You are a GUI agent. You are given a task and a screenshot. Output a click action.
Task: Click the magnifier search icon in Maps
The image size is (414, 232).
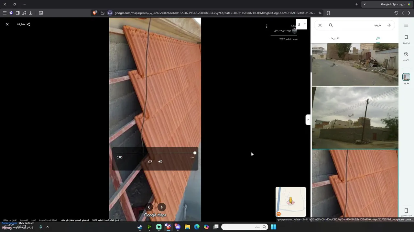point(331,25)
